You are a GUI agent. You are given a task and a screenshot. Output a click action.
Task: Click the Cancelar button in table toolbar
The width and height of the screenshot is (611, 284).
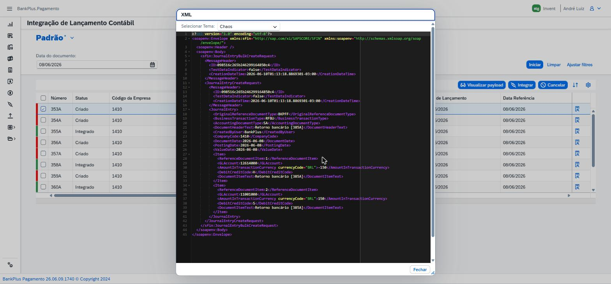553,85
